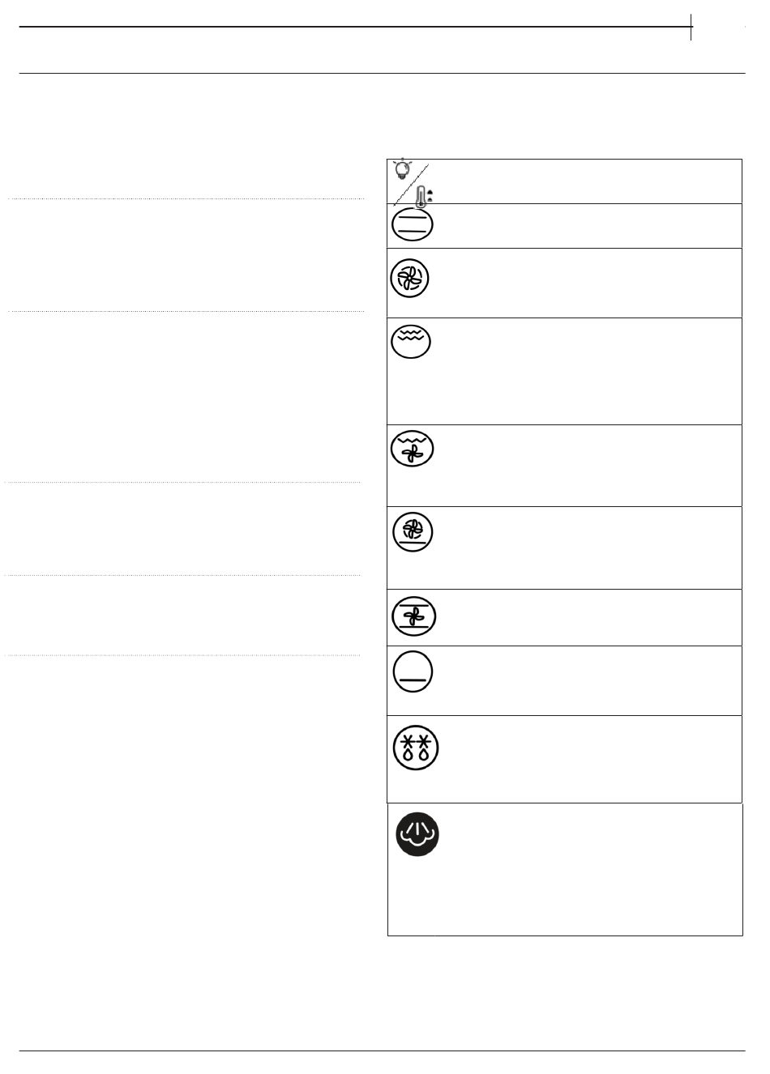Select fan between top and bottom lines icon

(413, 616)
